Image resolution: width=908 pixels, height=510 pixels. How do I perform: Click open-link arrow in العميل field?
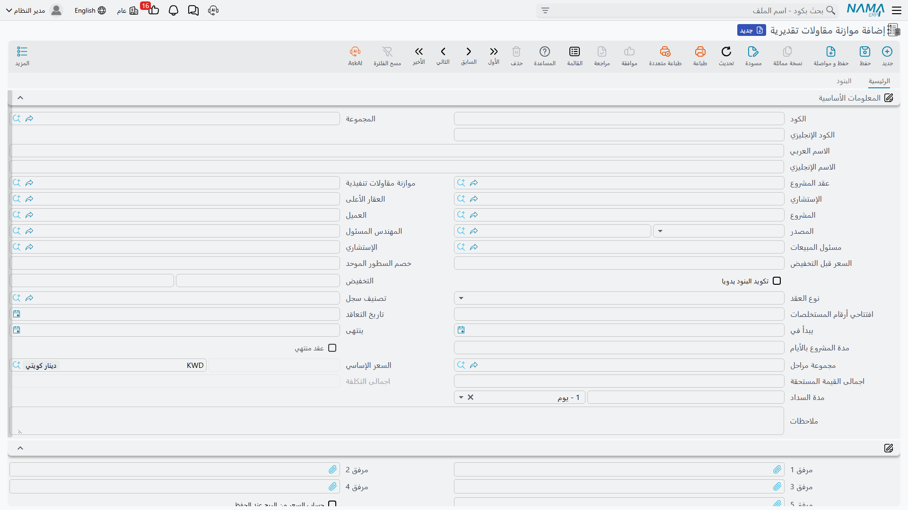[29, 215]
